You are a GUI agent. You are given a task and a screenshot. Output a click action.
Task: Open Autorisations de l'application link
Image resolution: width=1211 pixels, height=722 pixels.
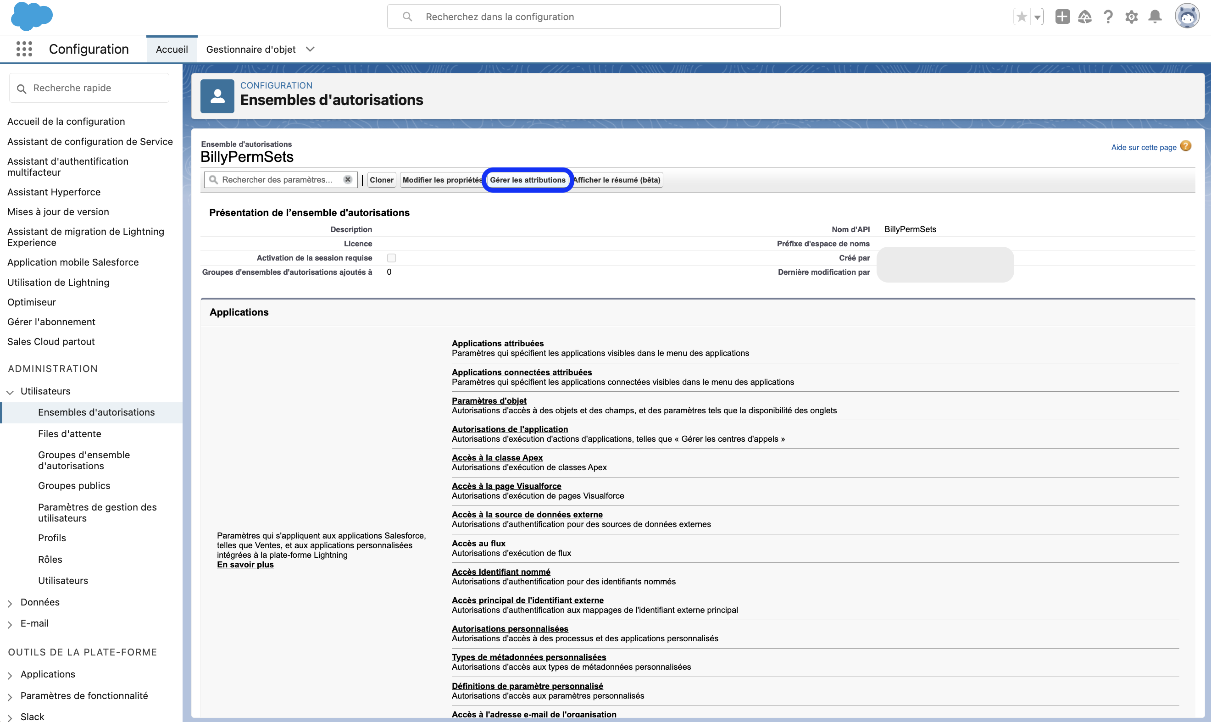tap(510, 429)
